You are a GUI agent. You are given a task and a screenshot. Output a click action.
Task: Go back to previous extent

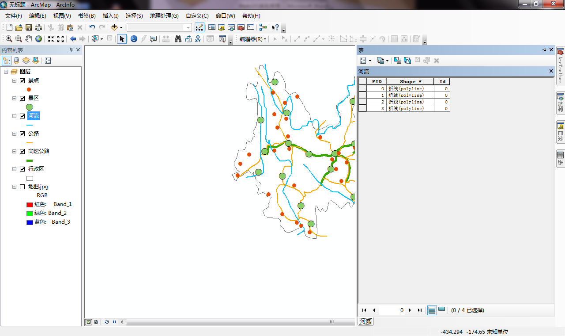coord(73,39)
